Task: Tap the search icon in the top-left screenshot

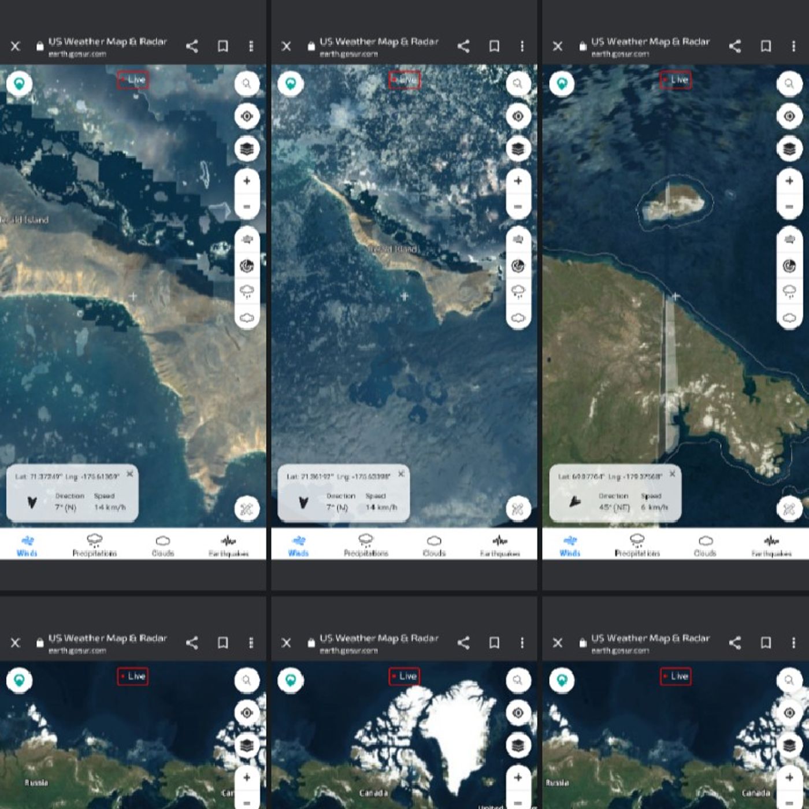Action: (x=247, y=84)
